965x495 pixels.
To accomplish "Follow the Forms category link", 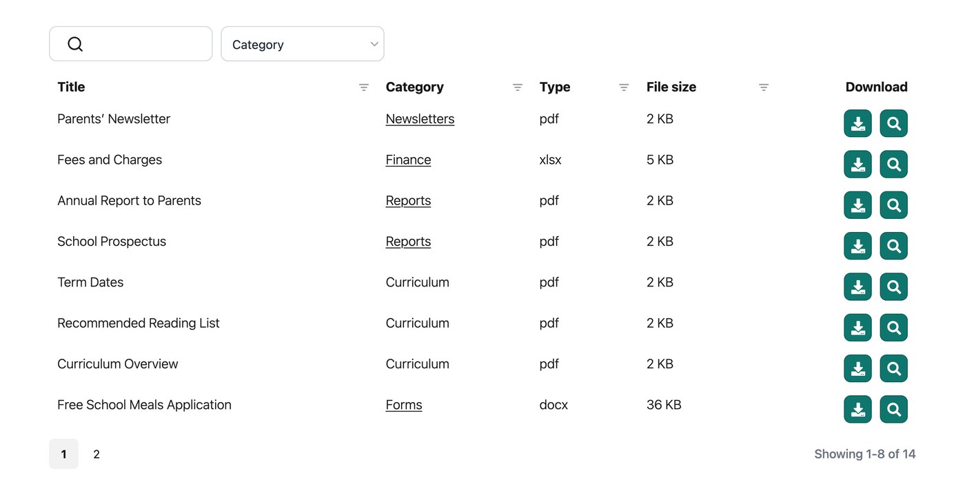I will click(x=404, y=405).
